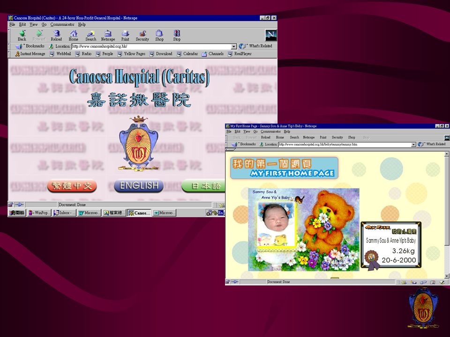Click Location URL field in My First Home Page window
450x337 pixels.
(x=345, y=145)
